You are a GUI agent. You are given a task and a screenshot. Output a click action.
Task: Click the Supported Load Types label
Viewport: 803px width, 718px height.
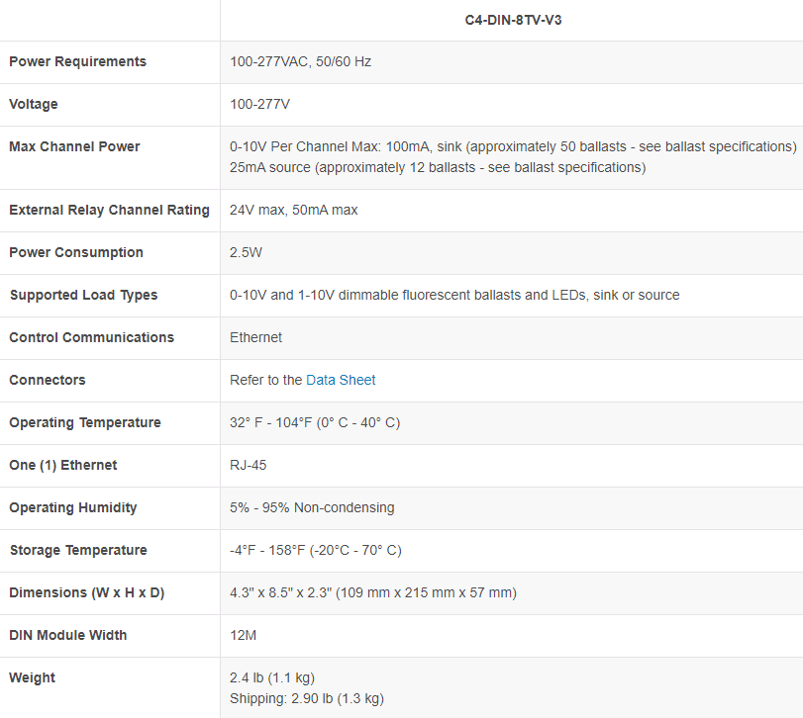pyautogui.click(x=83, y=295)
